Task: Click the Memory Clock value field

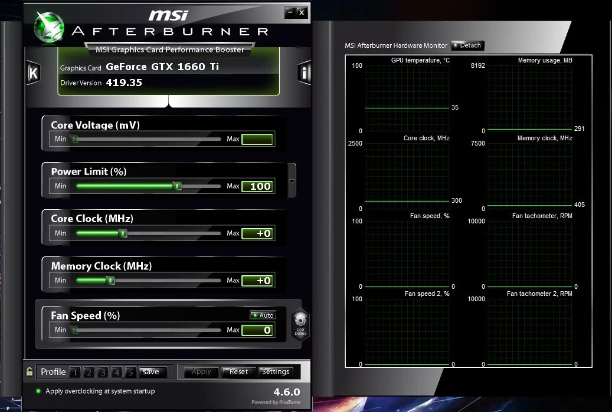Action: (x=257, y=281)
